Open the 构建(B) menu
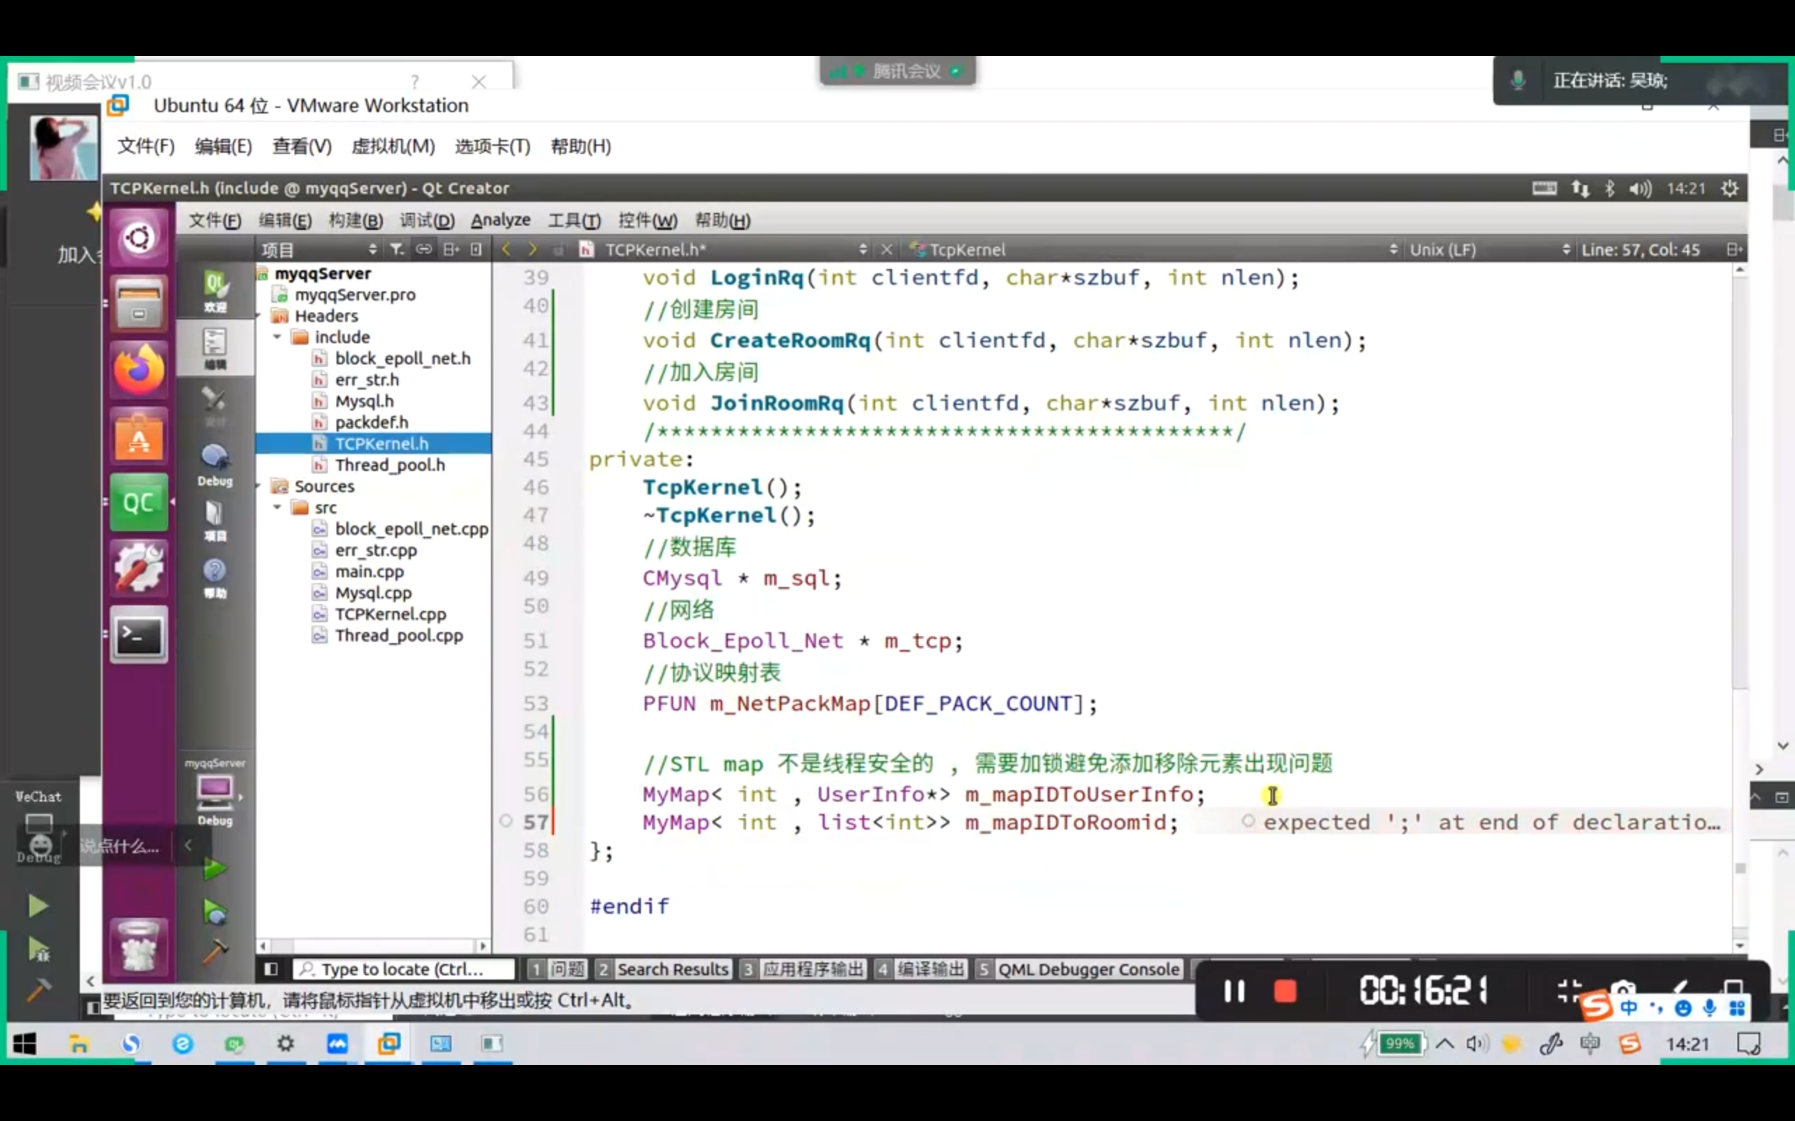 point(355,220)
